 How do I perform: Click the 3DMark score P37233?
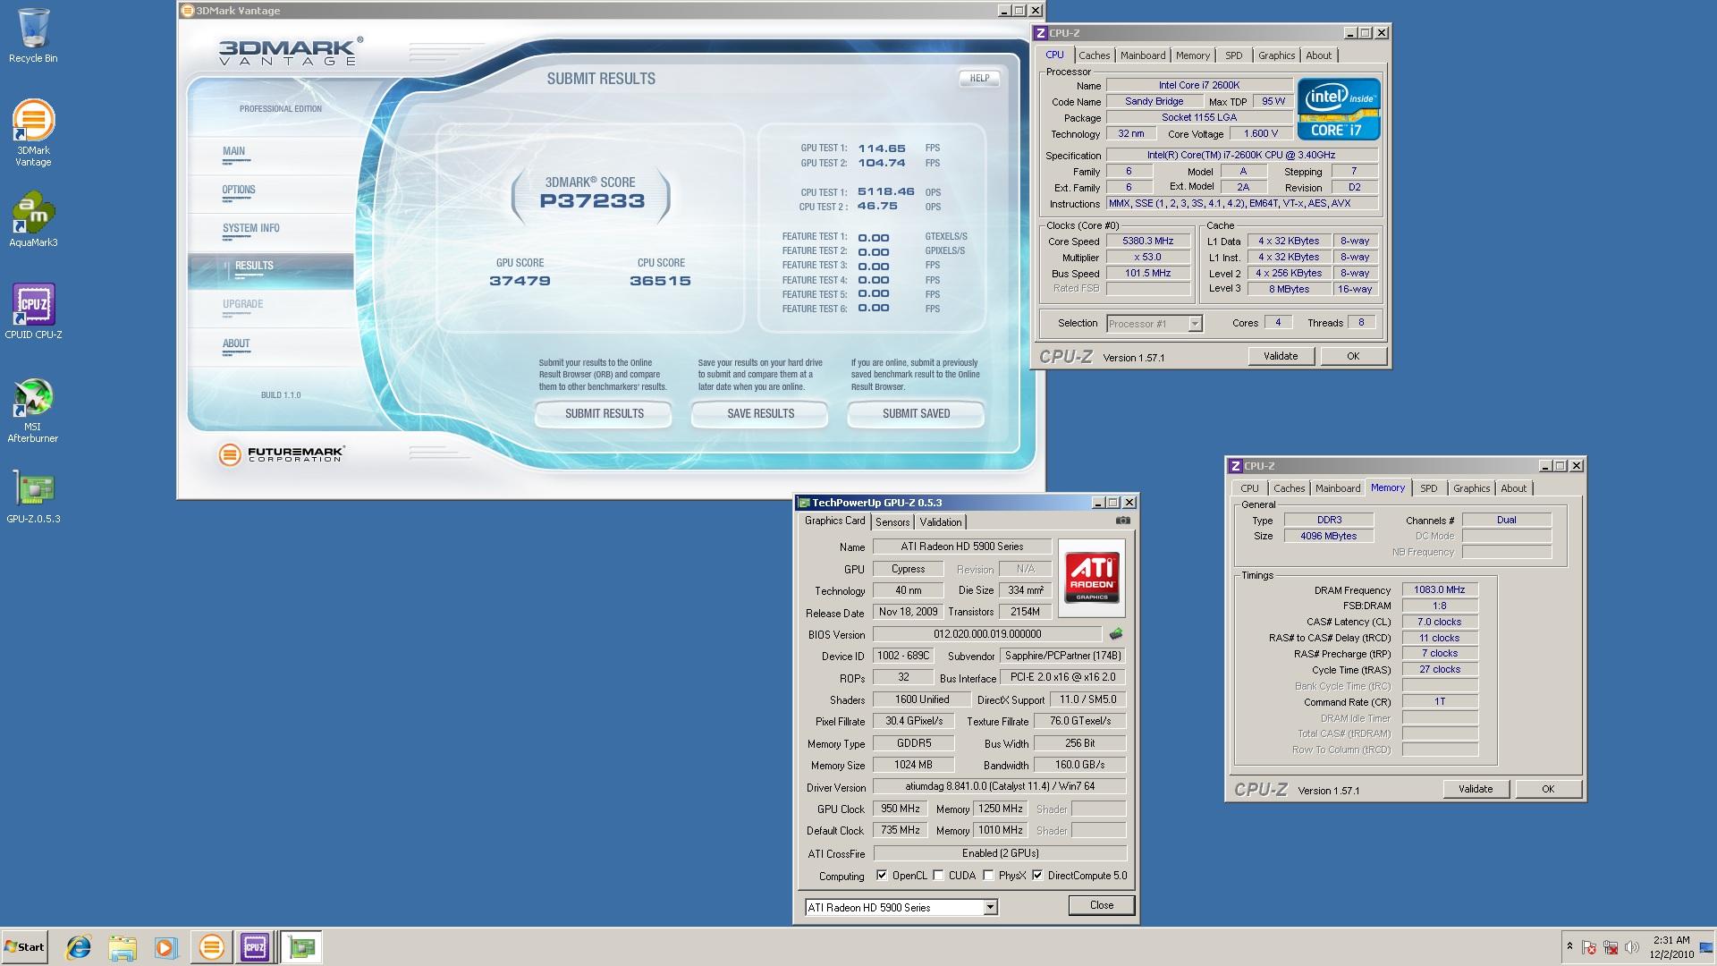(592, 201)
